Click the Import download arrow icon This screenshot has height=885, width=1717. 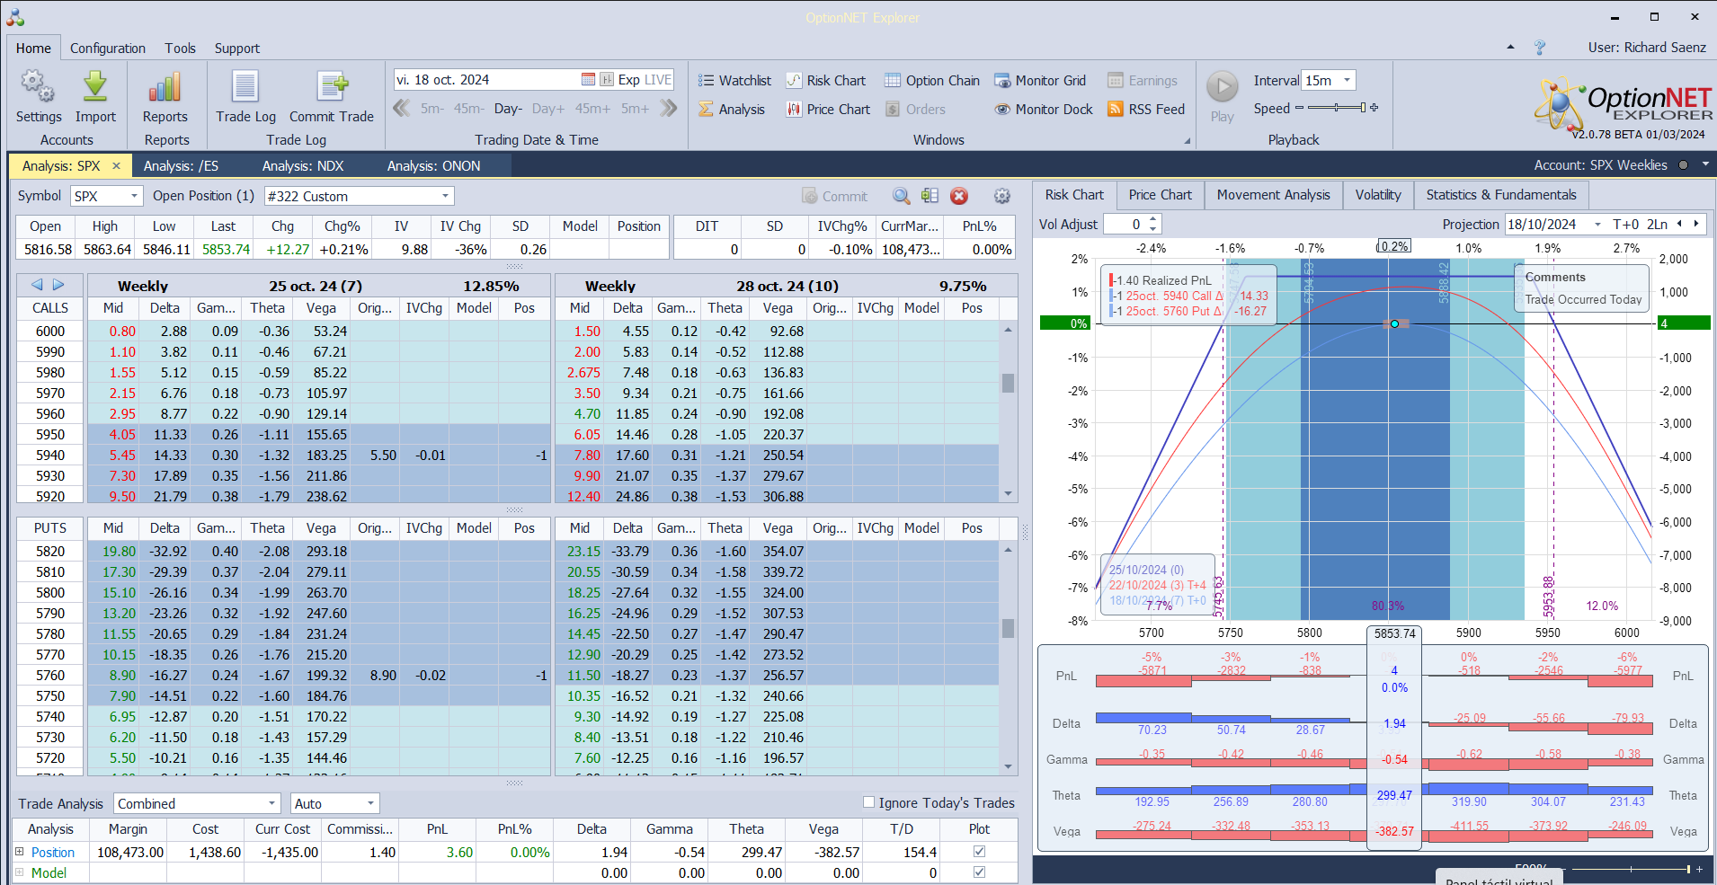(x=95, y=87)
